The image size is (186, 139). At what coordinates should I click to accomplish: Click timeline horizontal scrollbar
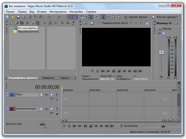pyautogui.click(x=115, y=121)
